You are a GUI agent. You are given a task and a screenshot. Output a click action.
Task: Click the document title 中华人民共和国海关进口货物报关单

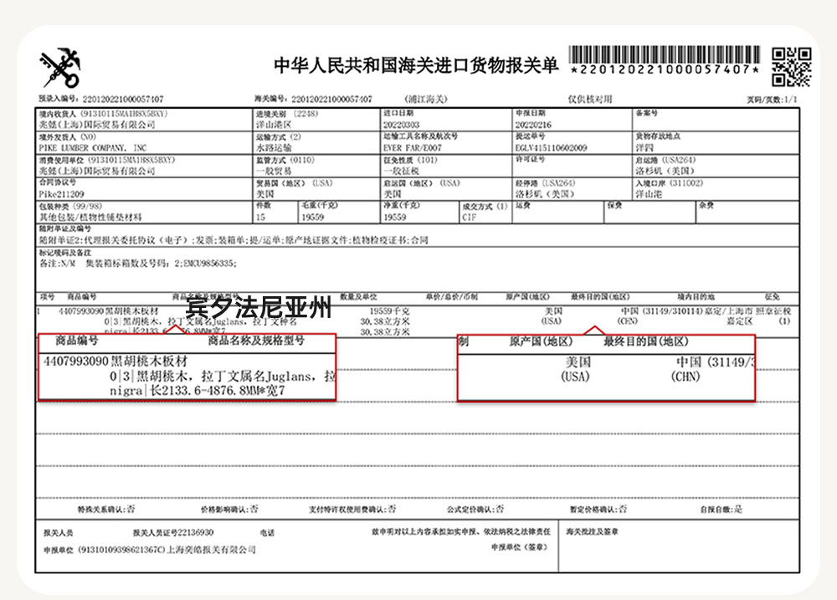pyautogui.click(x=416, y=66)
